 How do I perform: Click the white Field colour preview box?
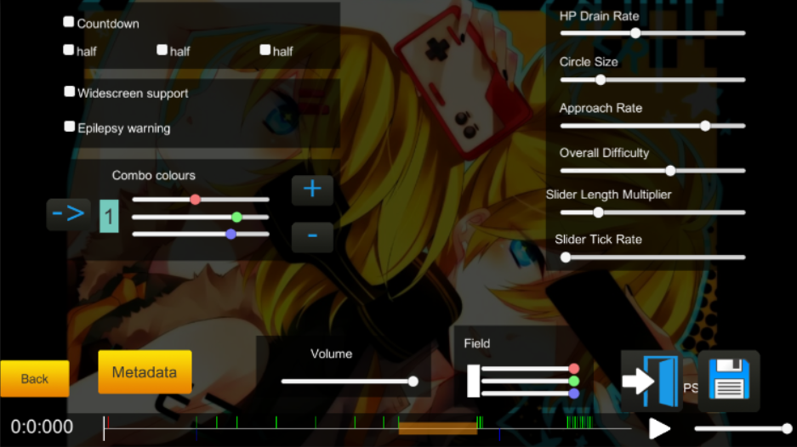tap(473, 381)
